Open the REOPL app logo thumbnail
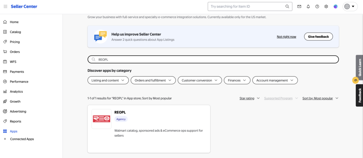This screenshot has width=363, height=158. click(x=101, y=119)
